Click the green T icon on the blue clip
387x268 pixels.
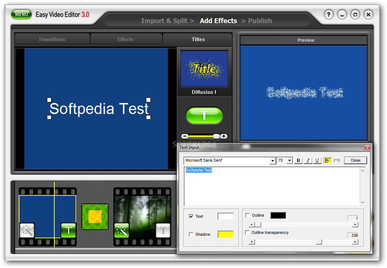68,230
